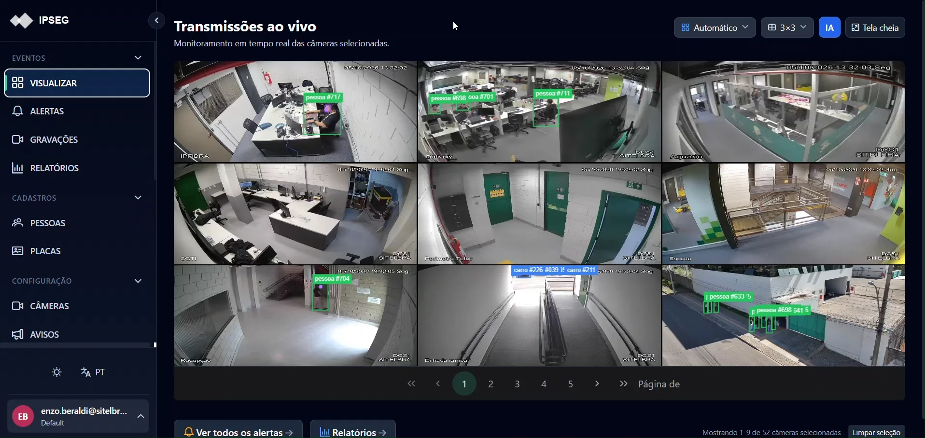This screenshot has height=438, width=925.
Task: Collapse the CADASTROS section chevron
Action: click(x=138, y=198)
